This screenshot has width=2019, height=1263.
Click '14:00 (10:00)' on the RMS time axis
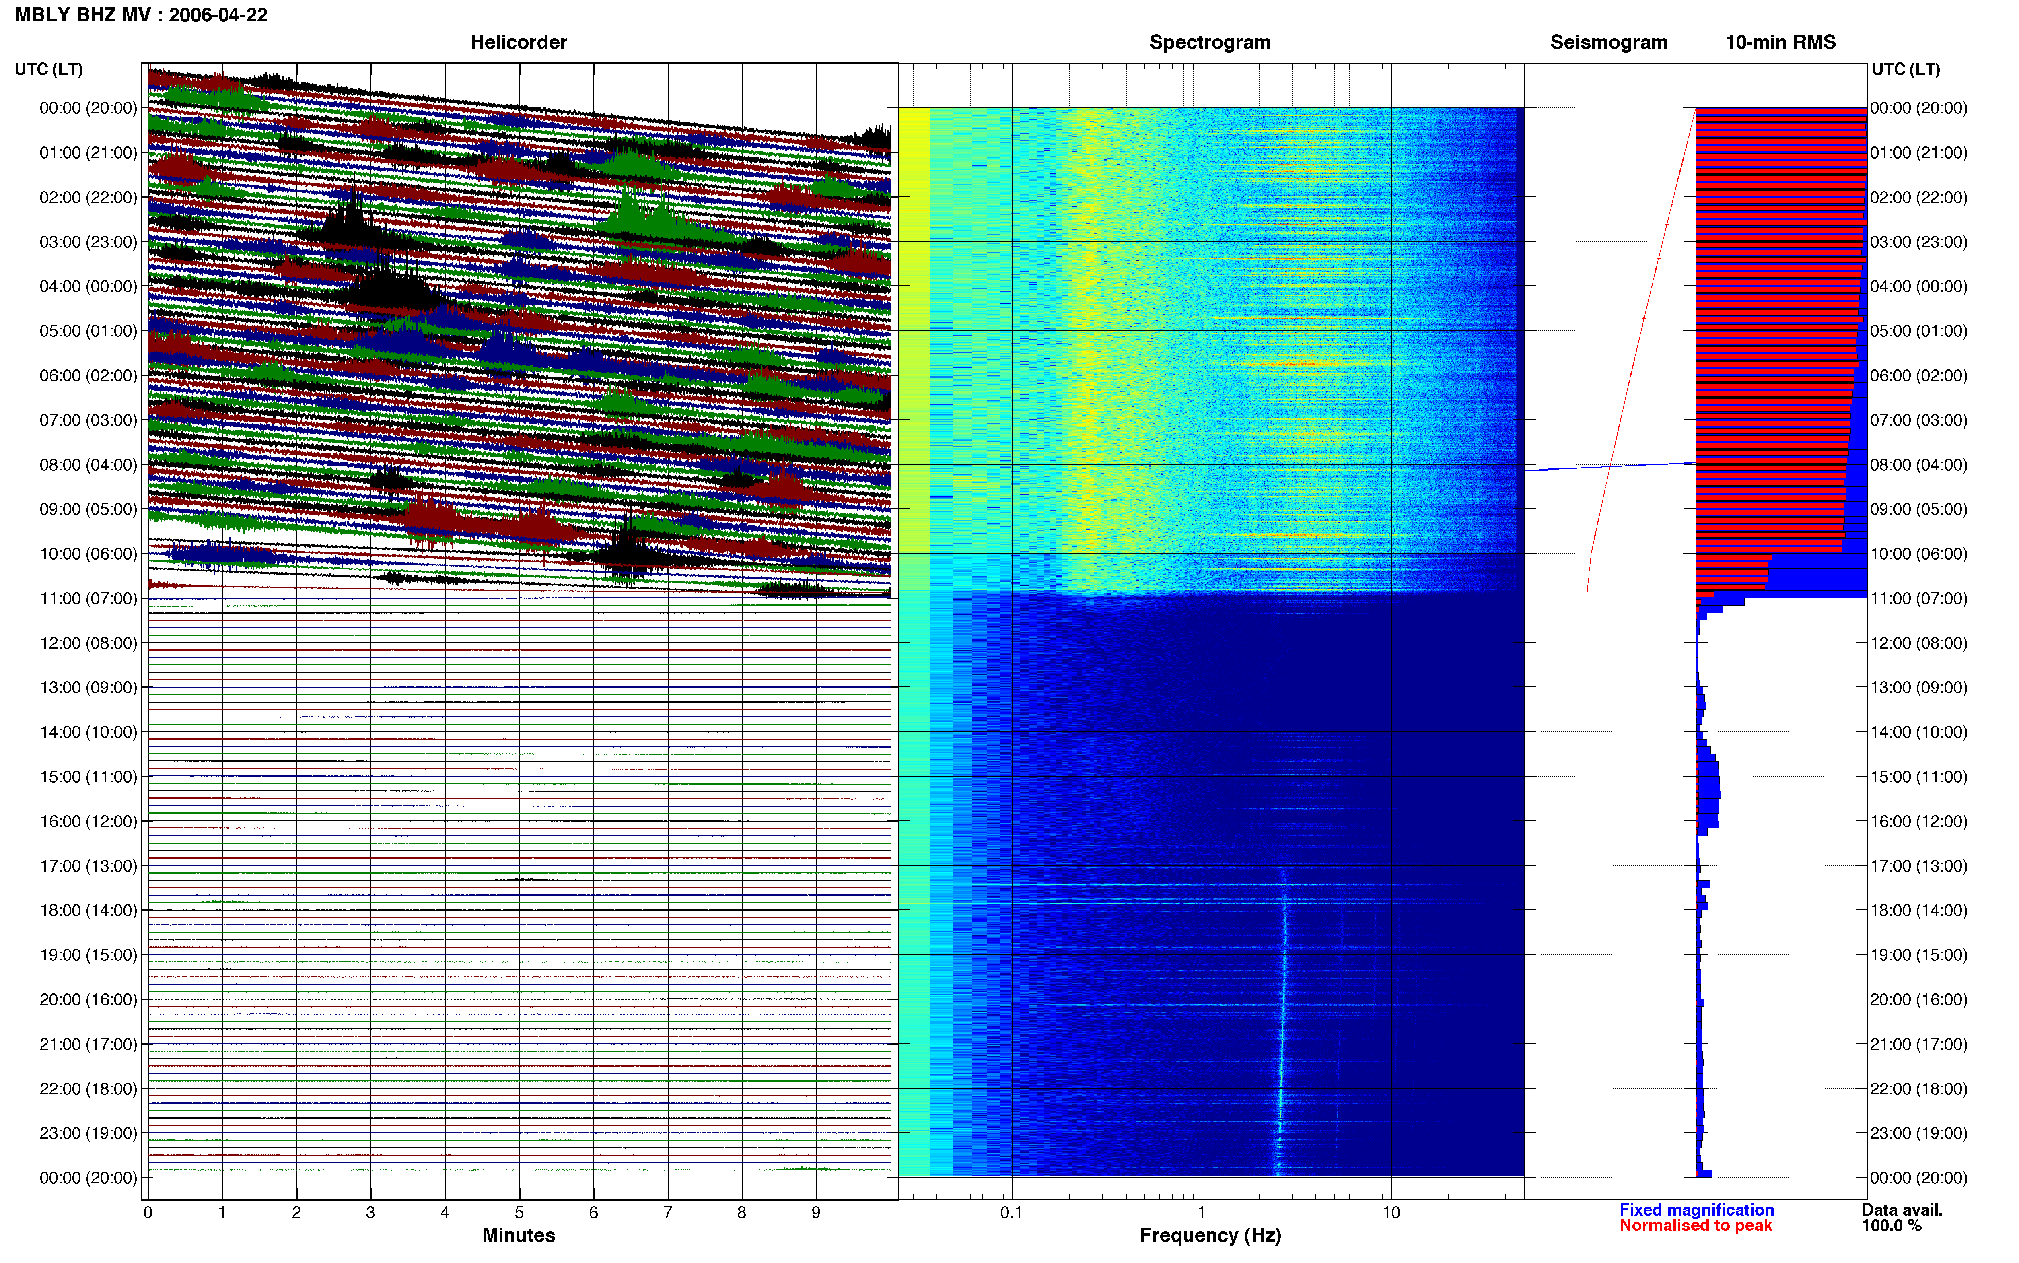tap(1919, 732)
